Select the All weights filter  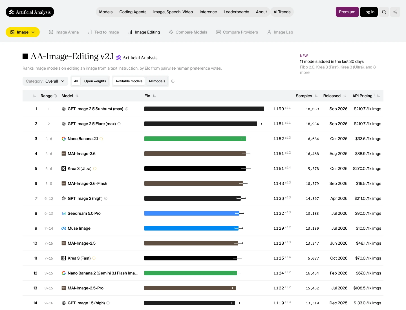coord(76,81)
